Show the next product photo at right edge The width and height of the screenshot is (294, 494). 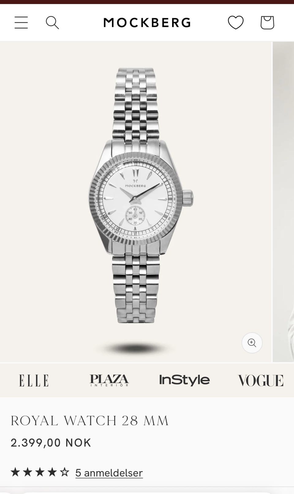[x=283, y=202]
